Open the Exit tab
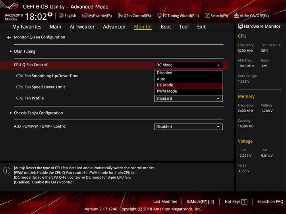The height and width of the screenshot is (214, 286). [201, 27]
